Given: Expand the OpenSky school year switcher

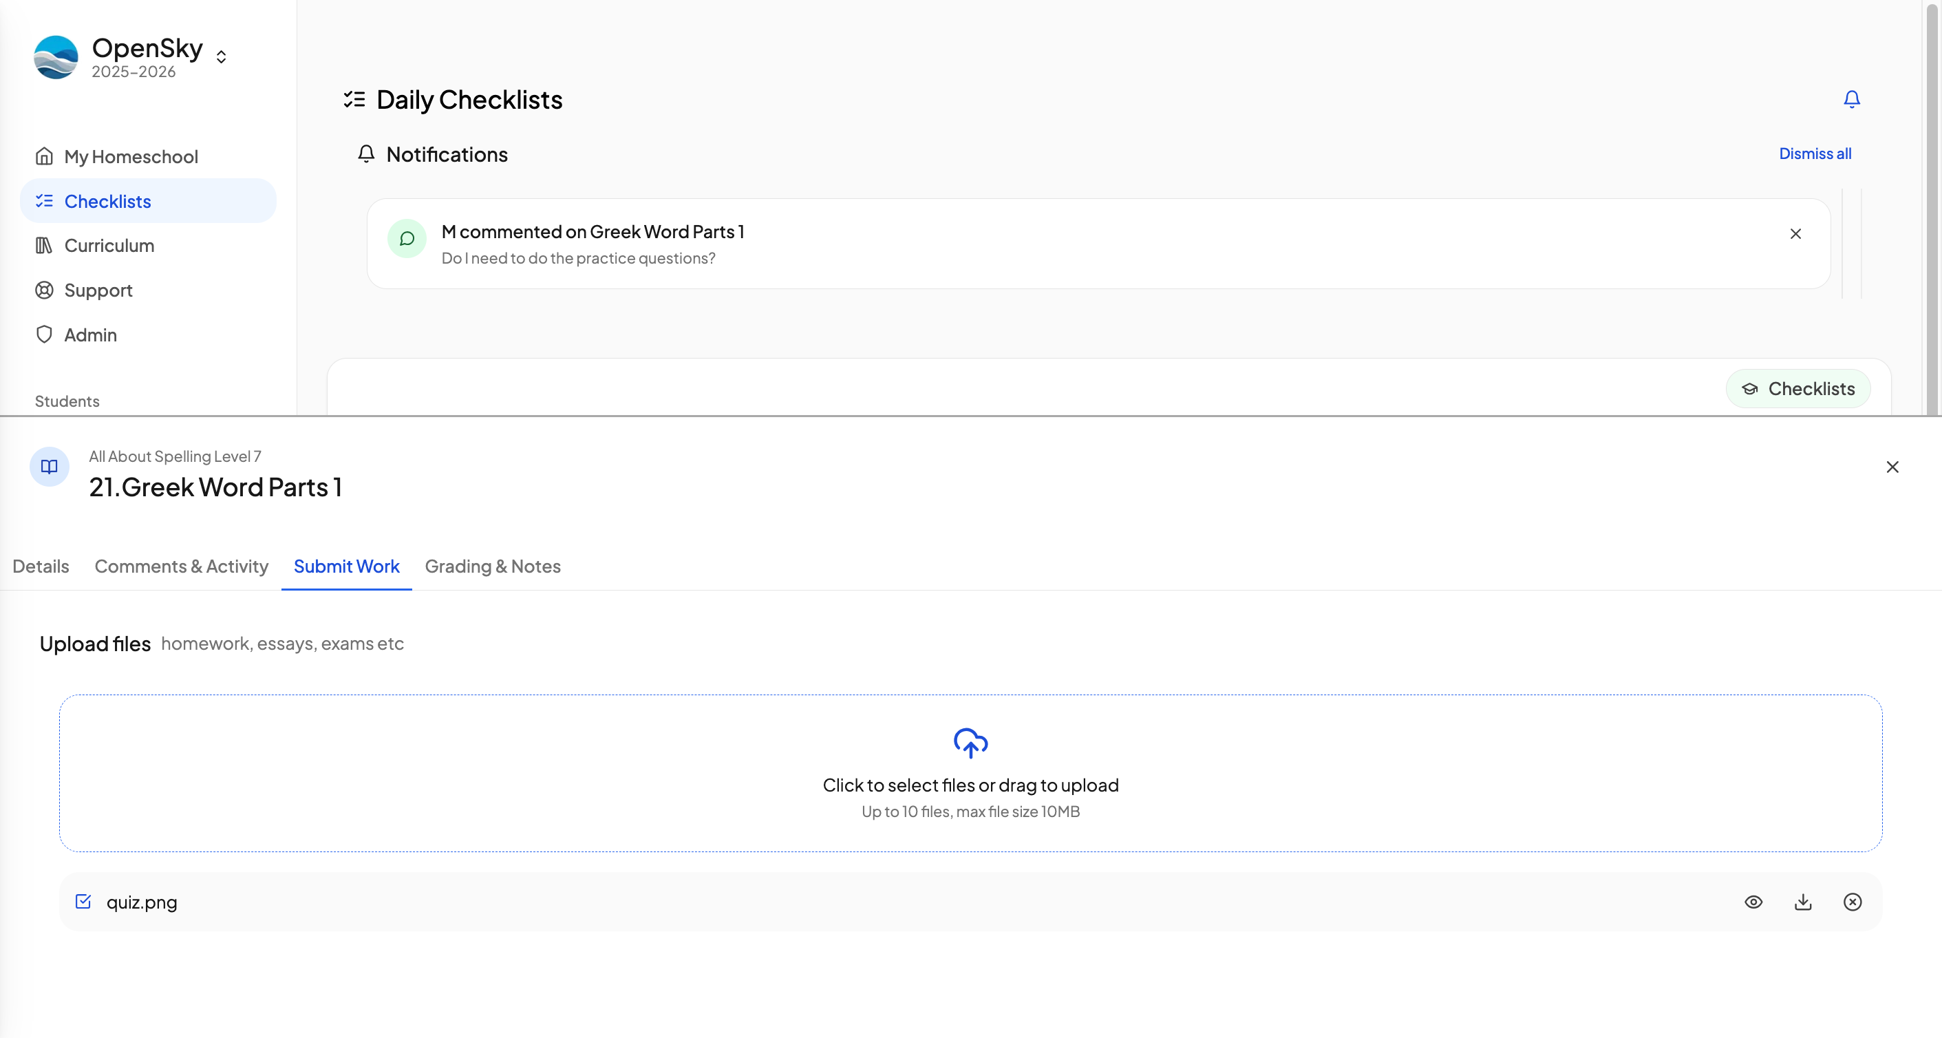Looking at the screenshot, I should [x=221, y=56].
